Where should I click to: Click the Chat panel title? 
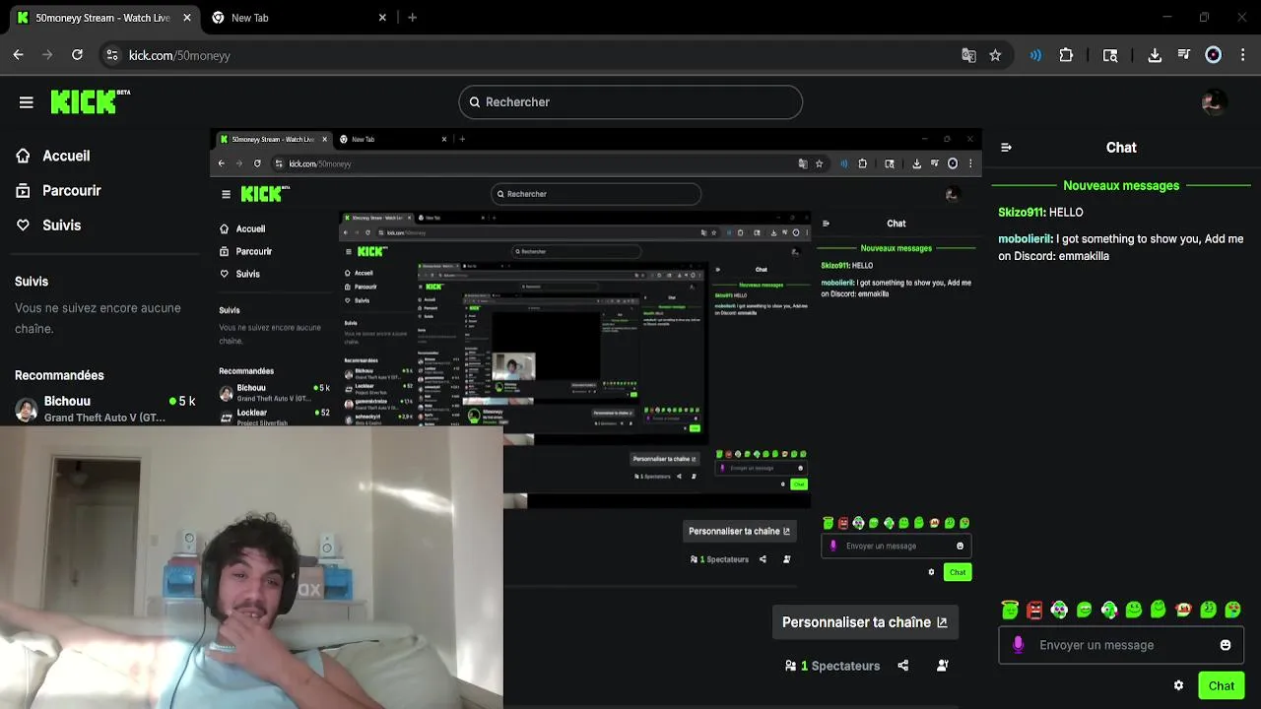tap(1121, 148)
